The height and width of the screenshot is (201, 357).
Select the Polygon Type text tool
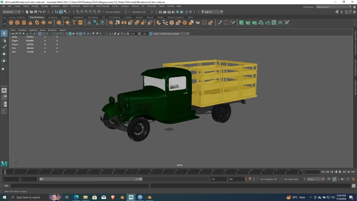click(x=74, y=23)
